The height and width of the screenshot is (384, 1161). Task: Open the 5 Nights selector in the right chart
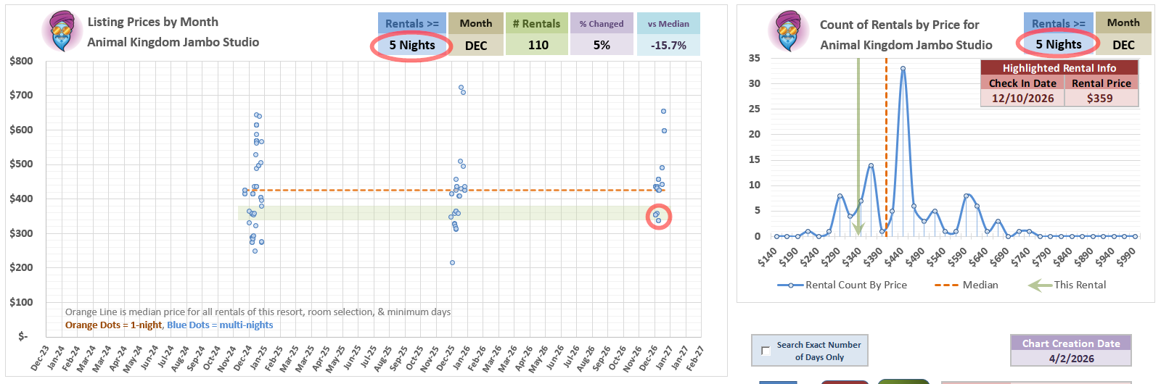point(1058,44)
